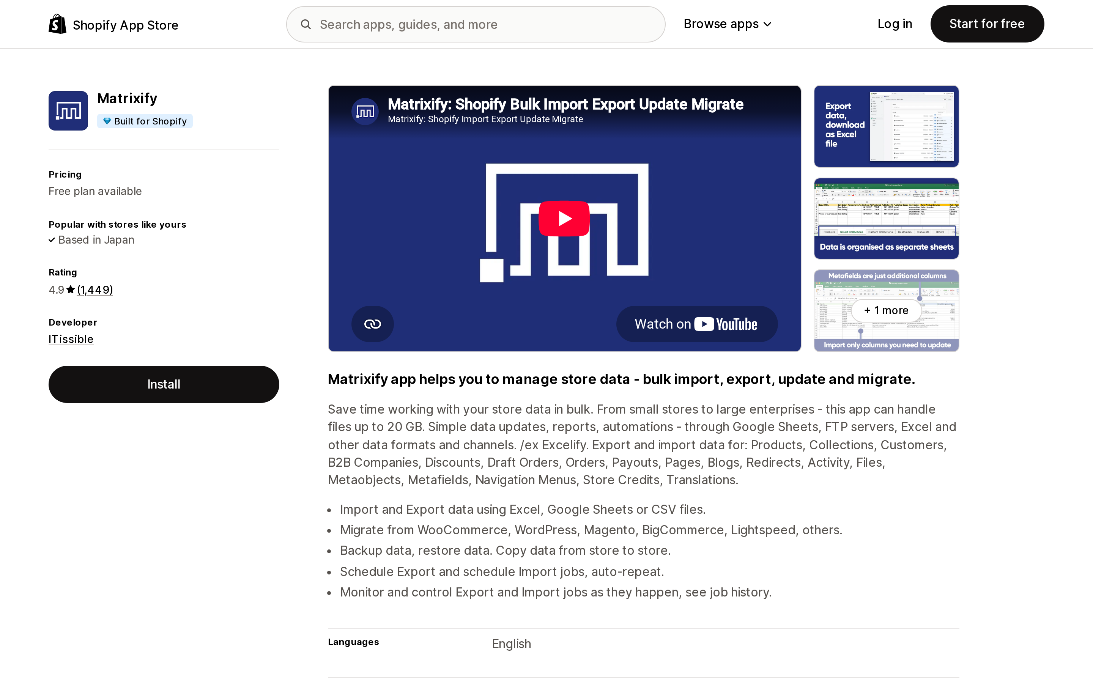Click the Schedule Export and schedule Import bullet
The image size is (1093, 683).
point(502,572)
